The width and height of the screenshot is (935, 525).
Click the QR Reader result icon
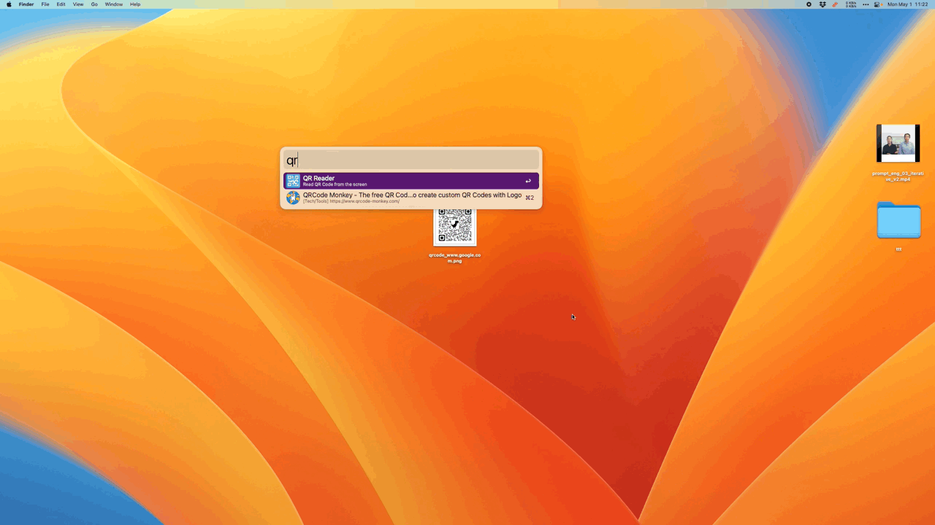coord(293,181)
